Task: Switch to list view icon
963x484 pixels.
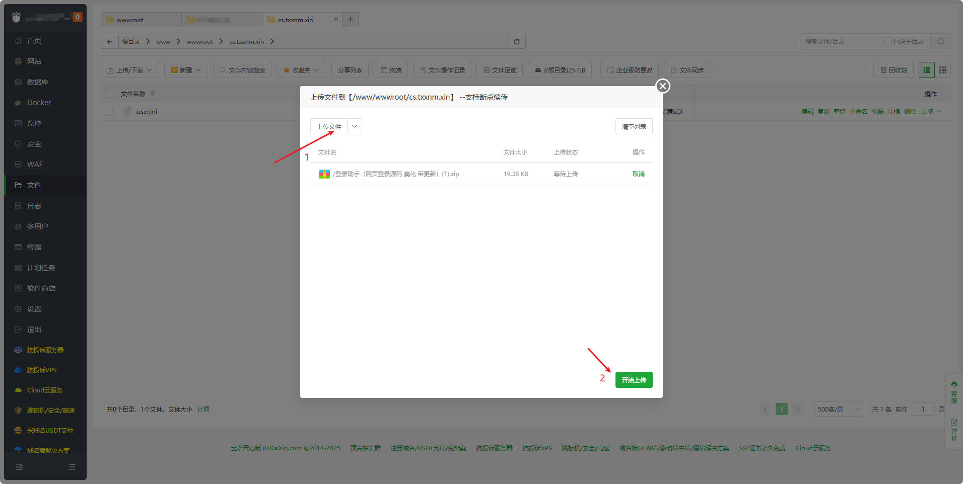Action: click(927, 70)
